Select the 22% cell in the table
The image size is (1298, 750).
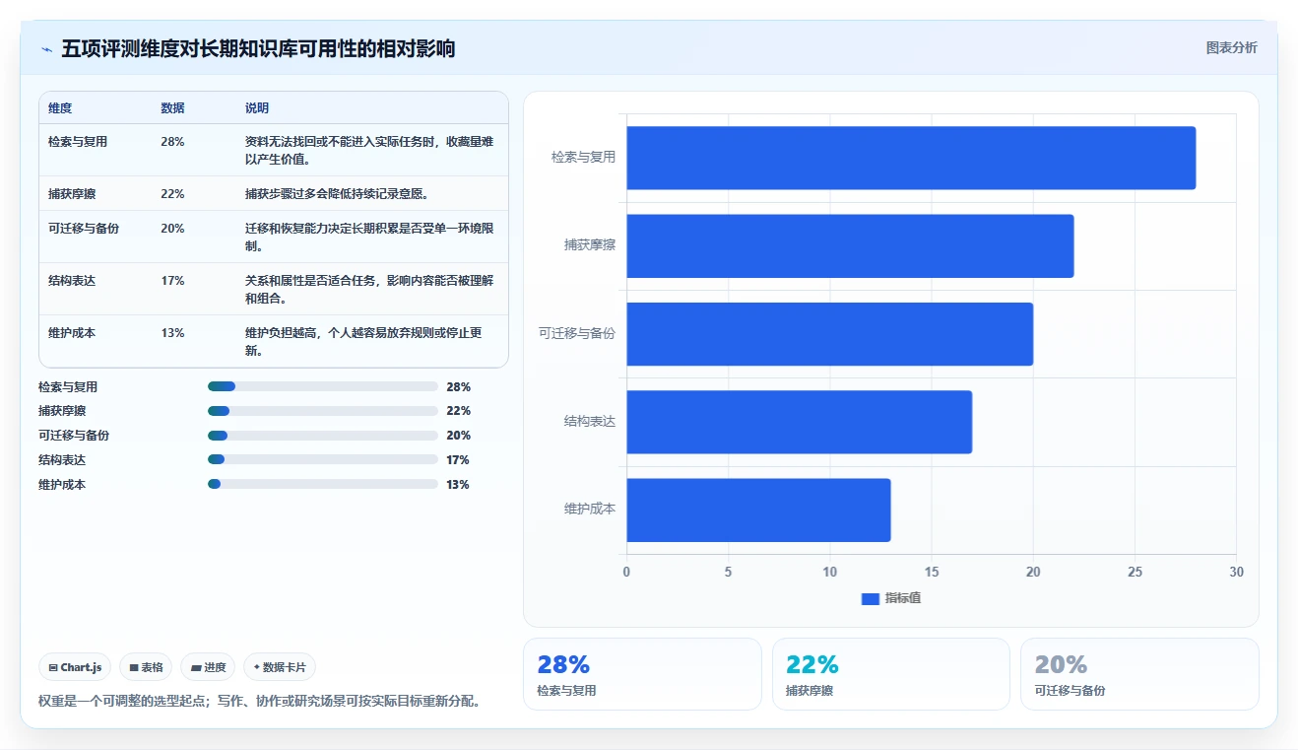point(172,194)
